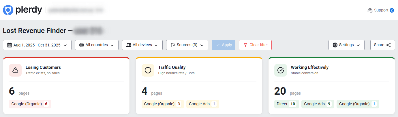Open the Settings dropdown menu
Viewport: 398px width, 117px height.
(346, 45)
